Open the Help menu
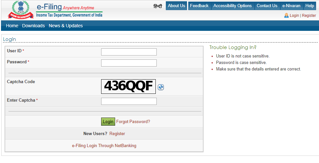Image resolution: width=319 pixels, height=163 pixels. coord(310,6)
